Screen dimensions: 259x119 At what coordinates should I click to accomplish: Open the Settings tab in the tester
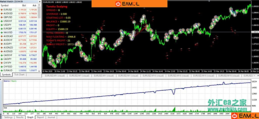click(8, 117)
